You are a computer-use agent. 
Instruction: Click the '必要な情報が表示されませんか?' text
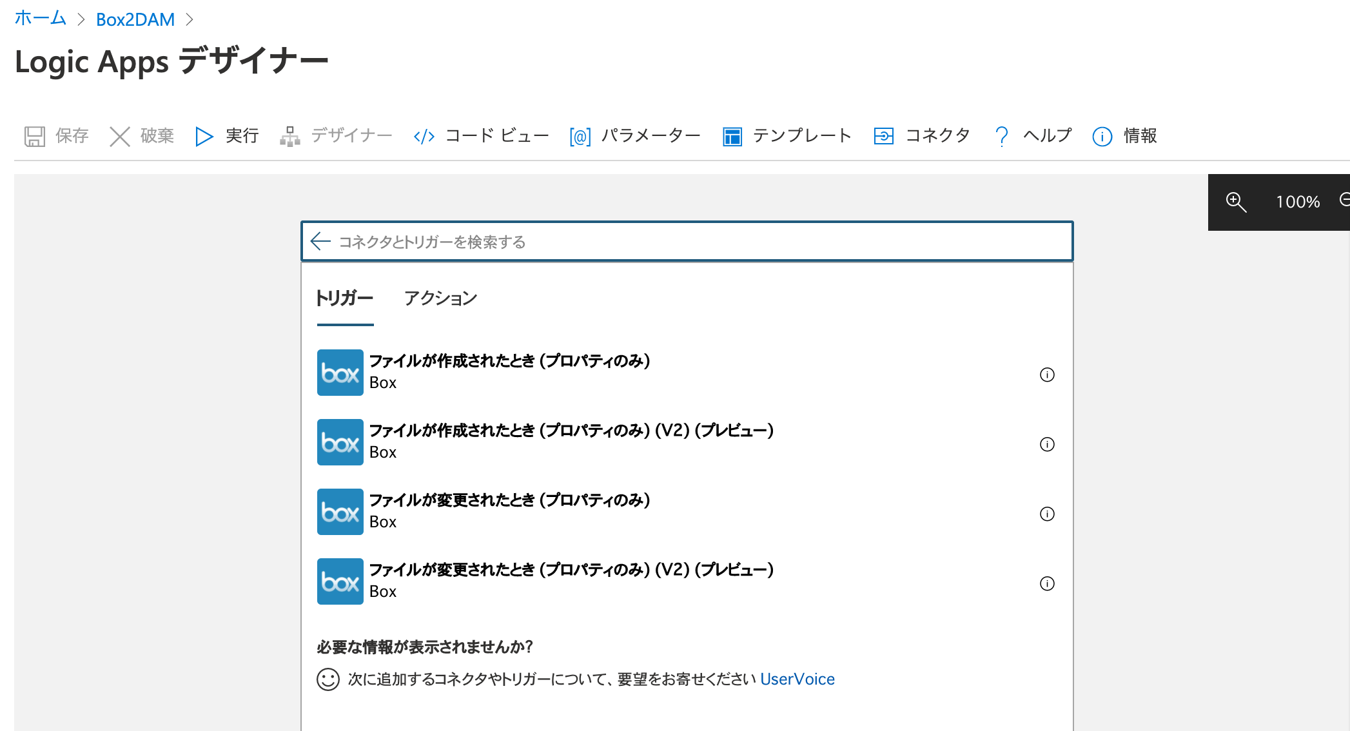pos(425,647)
